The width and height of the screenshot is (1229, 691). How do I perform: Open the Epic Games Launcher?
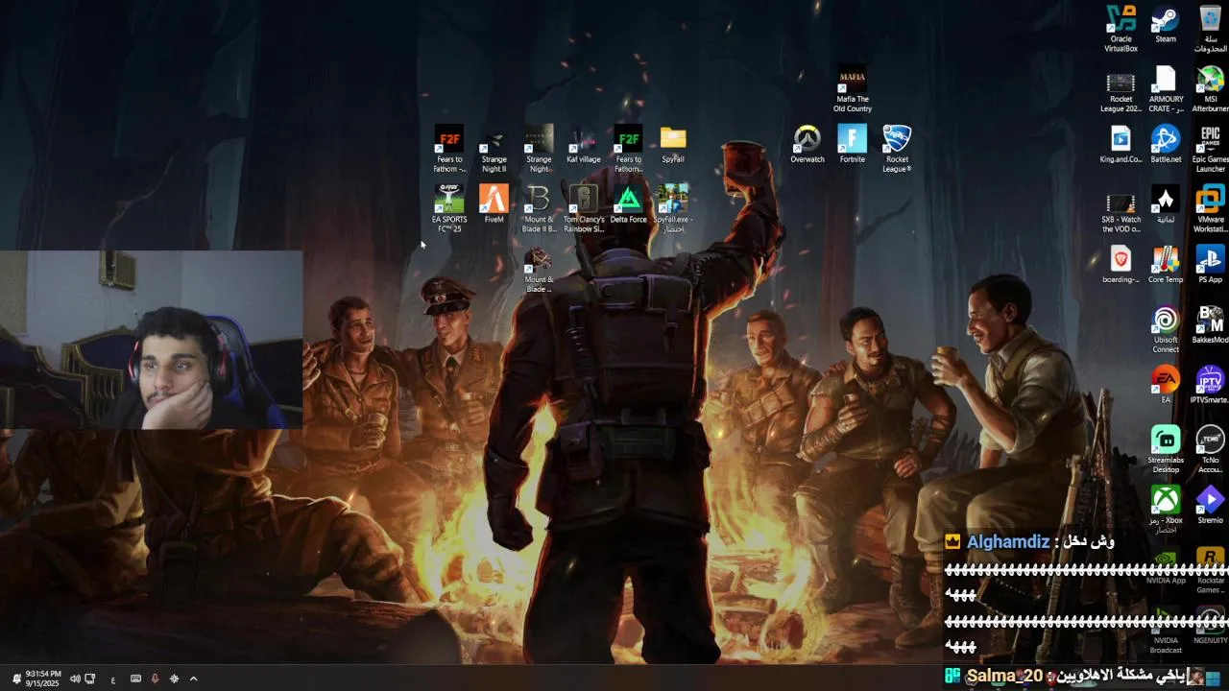[1210, 150]
